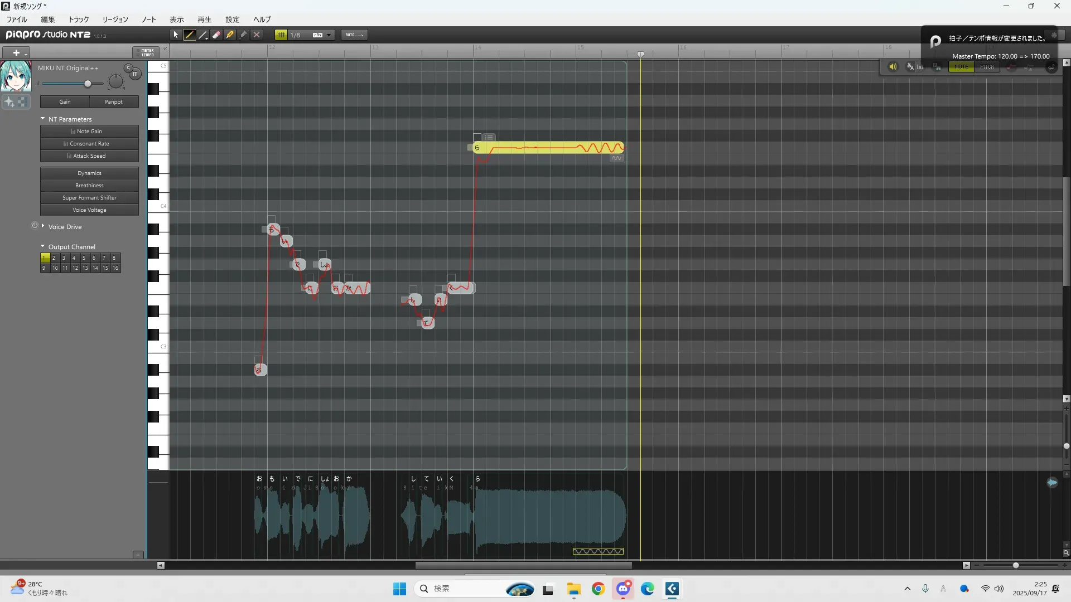This screenshot has height=602, width=1071.
Task: Select the pencil draw tool
Action: pos(190,35)
